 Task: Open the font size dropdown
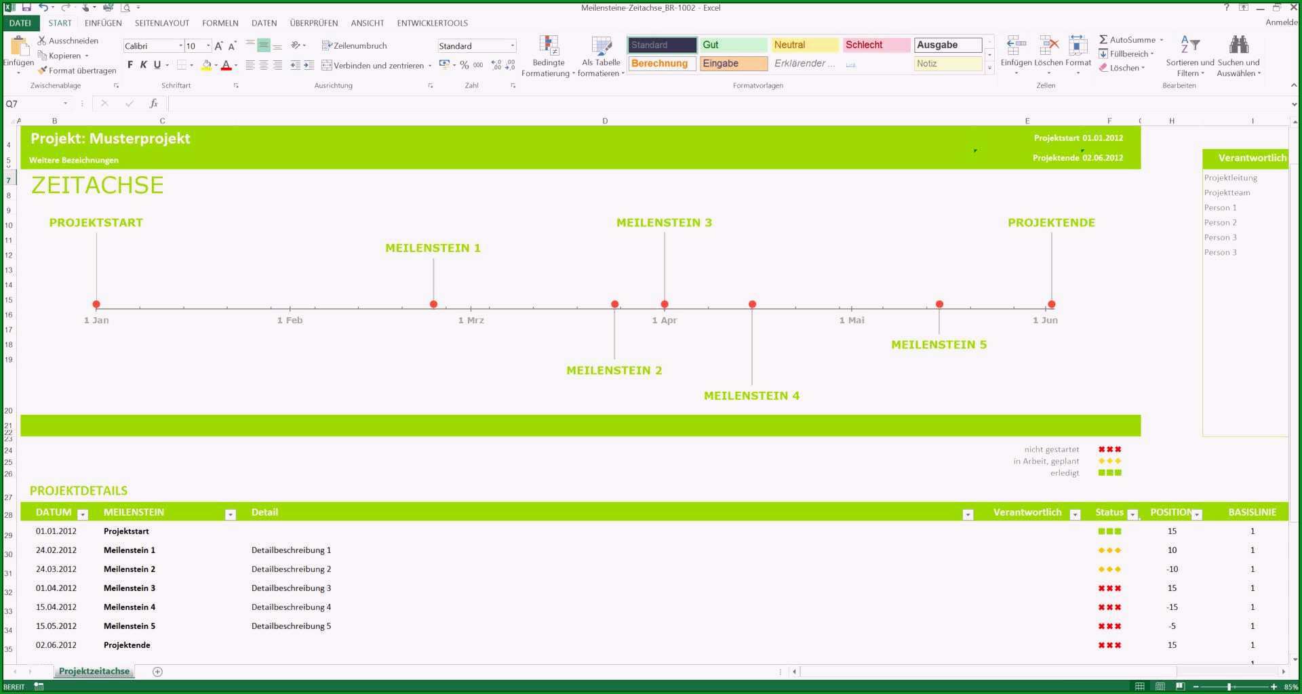208,45
